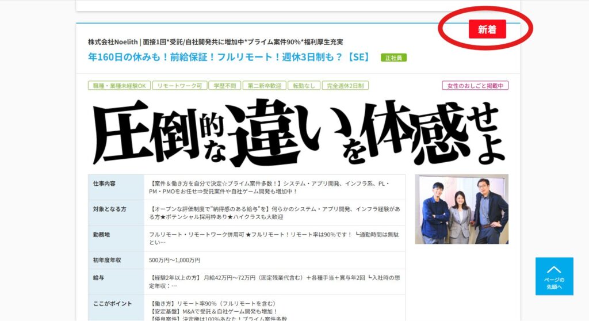
Task: Click the 給与 row label
Action: click(98, 277)
